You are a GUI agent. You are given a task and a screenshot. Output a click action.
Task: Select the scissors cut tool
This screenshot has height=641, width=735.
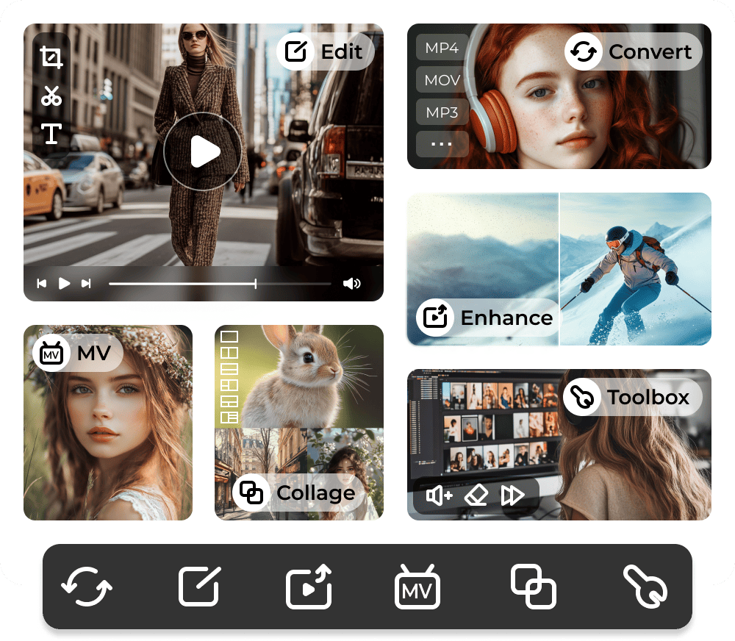click(51, 96)
